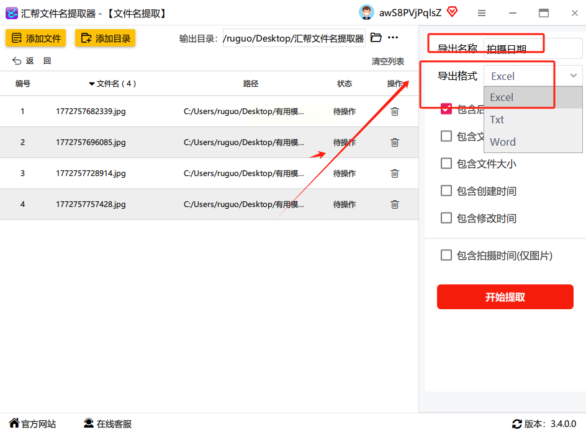Delete row 1772757757428.jpg with trash icon
This screenshot has width=586, height=435.
click(x=395, y=204)
